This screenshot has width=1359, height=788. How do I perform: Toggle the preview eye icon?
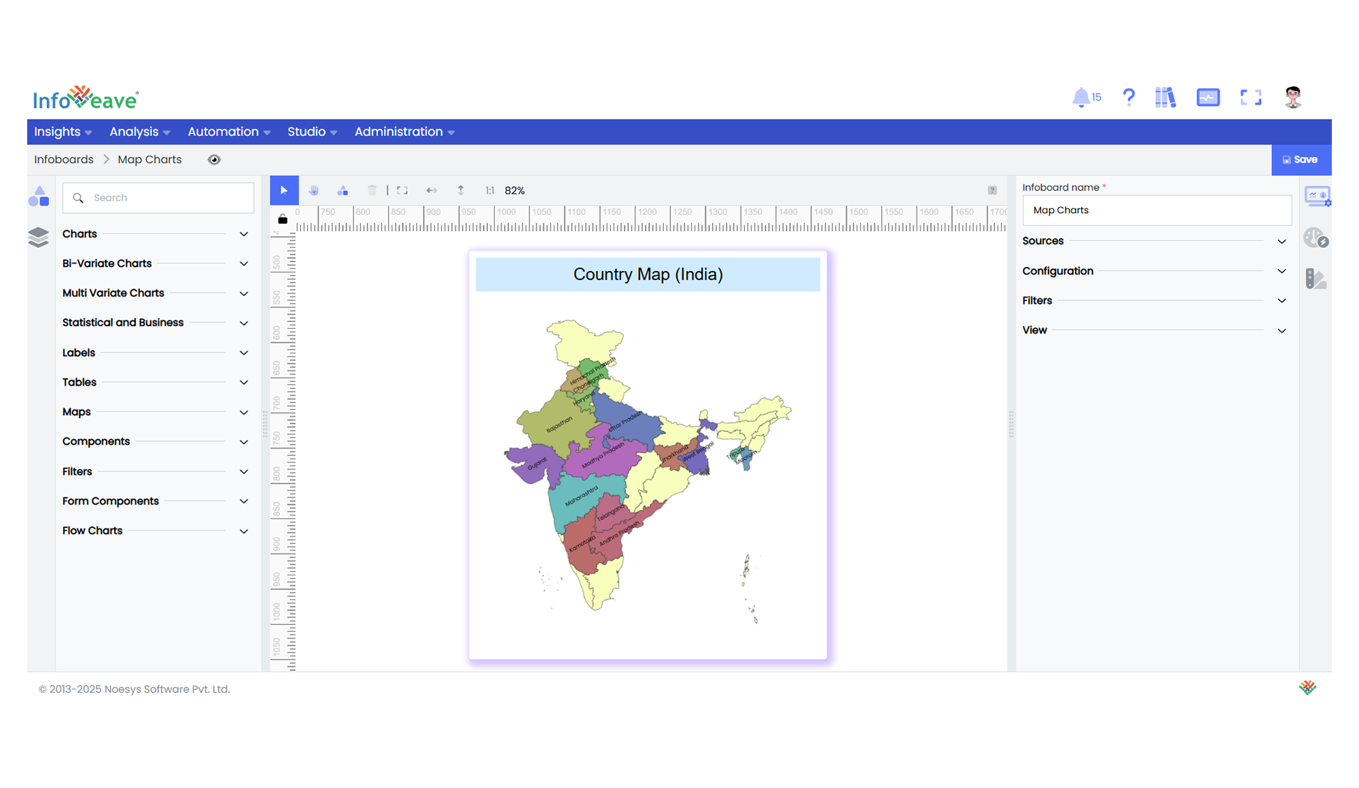click(x=214, y=160)
